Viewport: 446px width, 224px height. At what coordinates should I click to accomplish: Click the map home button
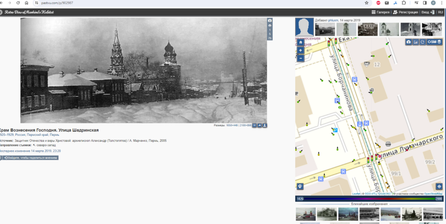[300, 42]
